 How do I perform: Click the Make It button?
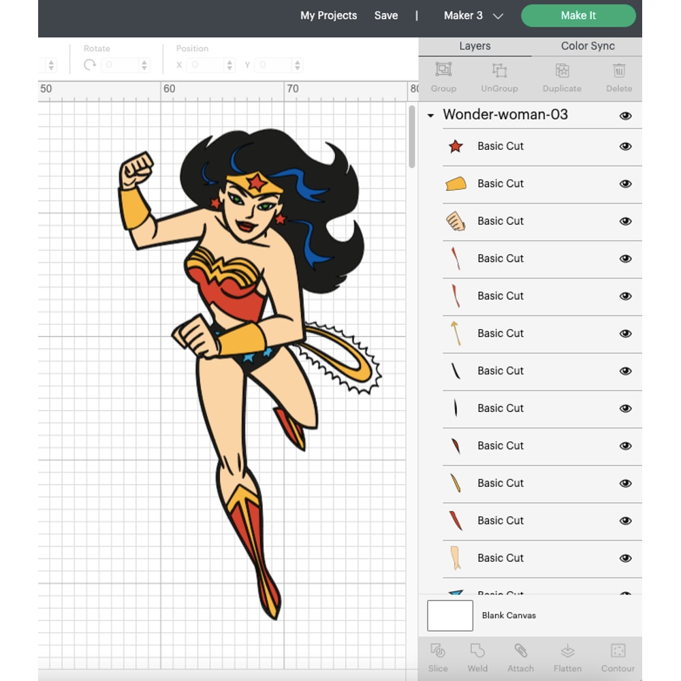[x=577, y=15]
